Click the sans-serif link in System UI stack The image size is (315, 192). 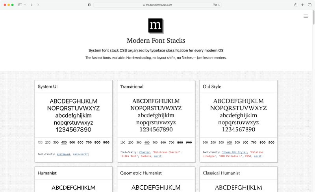click(x=80, y=154)
